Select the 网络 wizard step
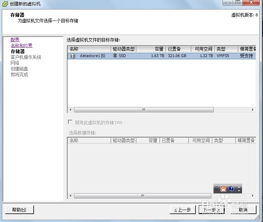Image resolution: width=263 pixels, height=222 pixels. [x=15, y=63]
